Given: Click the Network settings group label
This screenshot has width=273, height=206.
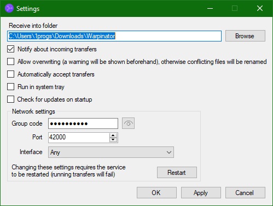Looking at the screenshot, I should 33,111.
